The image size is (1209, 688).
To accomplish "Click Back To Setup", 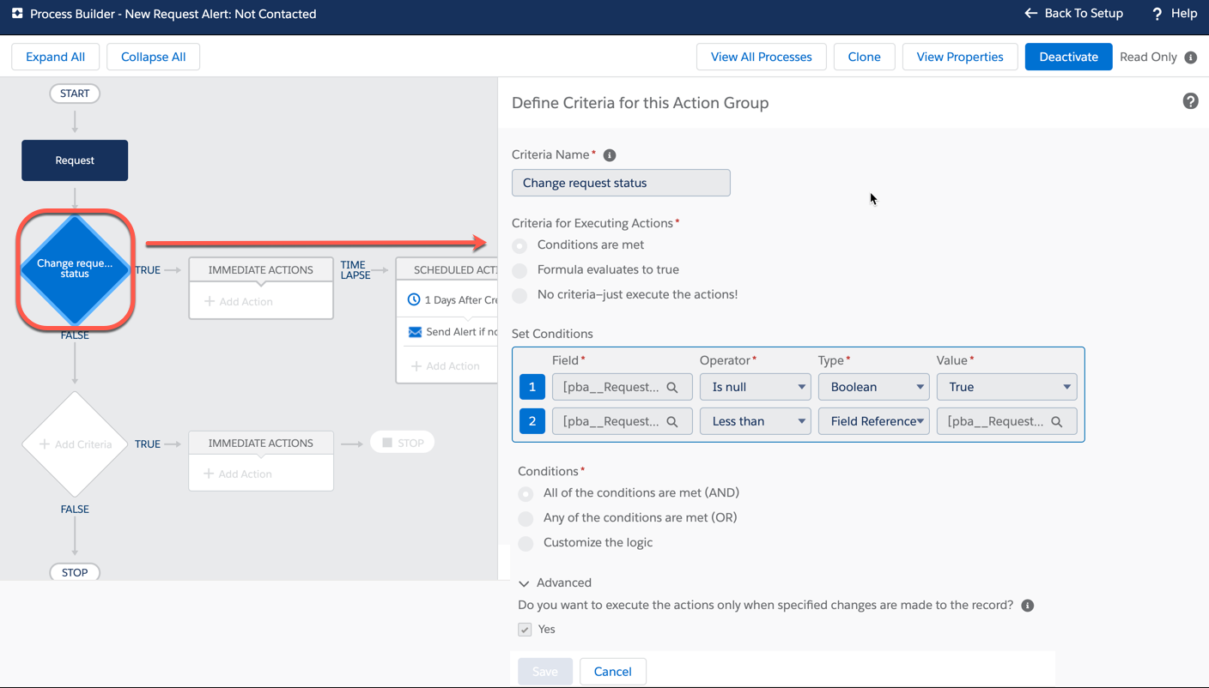I will tap(1073, 14).
